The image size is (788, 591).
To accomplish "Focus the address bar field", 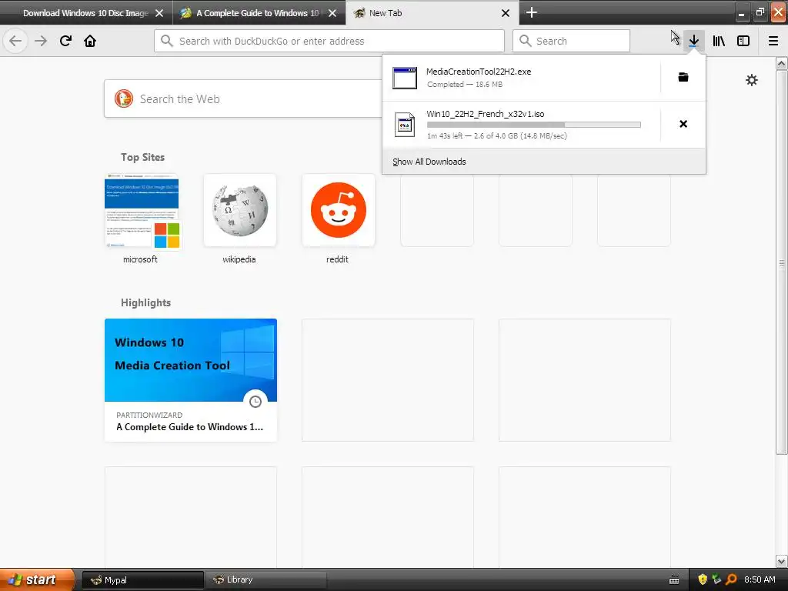I will point(329,41).
